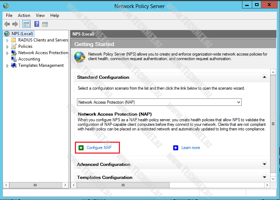Select the Accounting node icon
Viewport: 280px width, 200px height.
click(x=14, y=59)
